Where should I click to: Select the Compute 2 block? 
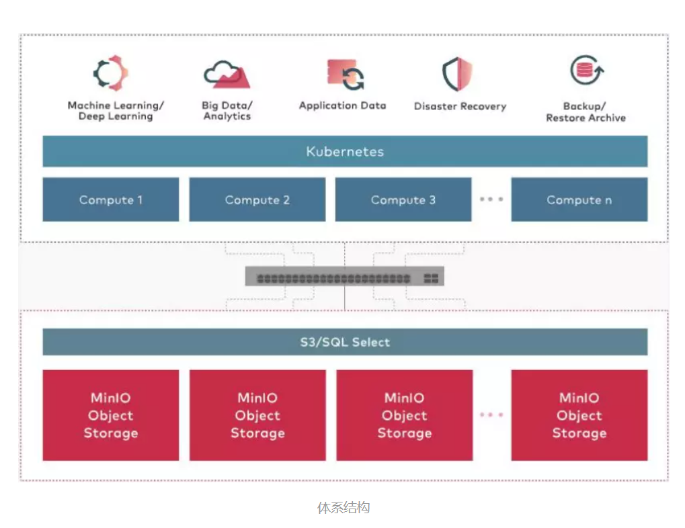[257, 200]
